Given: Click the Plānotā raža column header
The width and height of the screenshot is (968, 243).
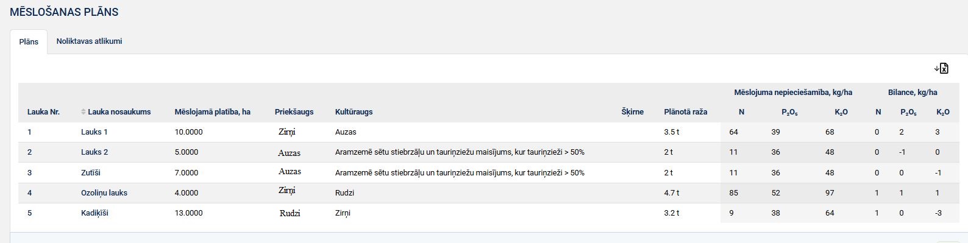Looking at the screenshot, I should pyautogui.click(x=685, y=111).
